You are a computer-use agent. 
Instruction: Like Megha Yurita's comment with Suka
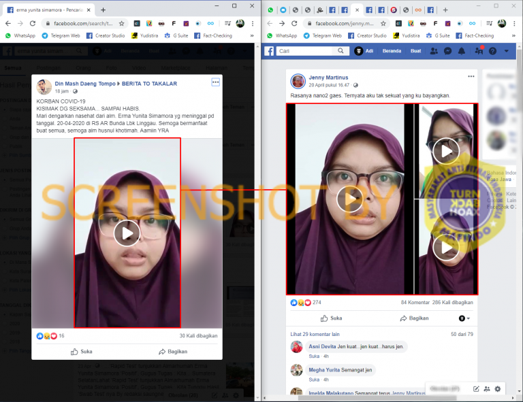point(314,380)
